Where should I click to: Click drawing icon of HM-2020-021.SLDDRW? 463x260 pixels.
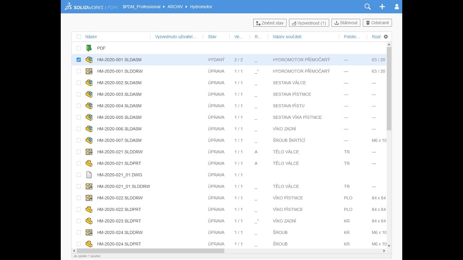(x=89, y=152)
